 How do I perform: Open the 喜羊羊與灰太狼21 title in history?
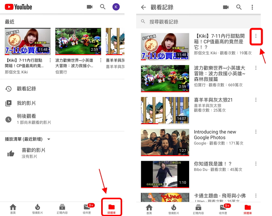[213, 100]
